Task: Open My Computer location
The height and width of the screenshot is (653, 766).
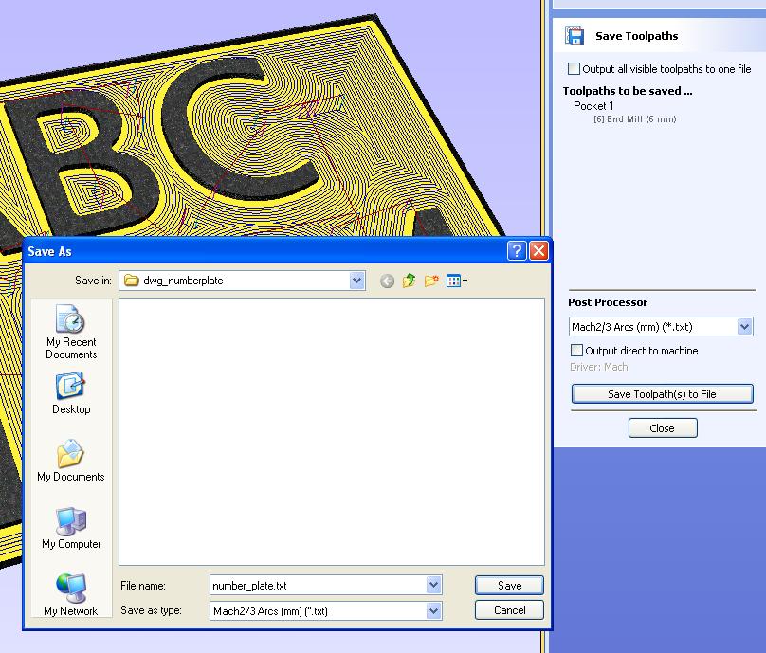Action: tap(71, 528)
